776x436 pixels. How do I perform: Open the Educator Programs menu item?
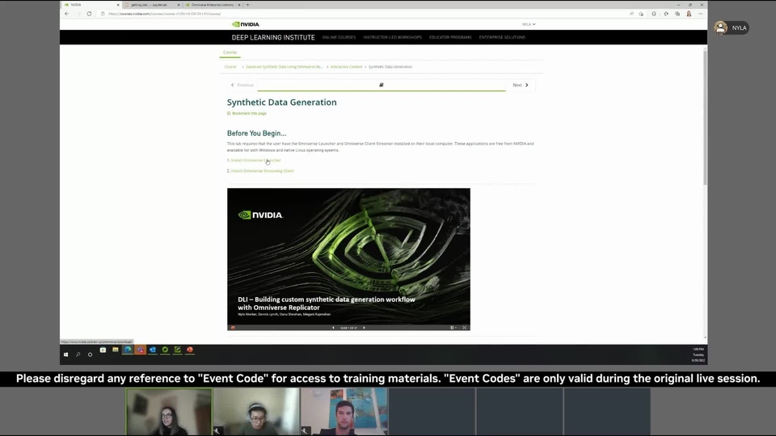click(450, 38)
